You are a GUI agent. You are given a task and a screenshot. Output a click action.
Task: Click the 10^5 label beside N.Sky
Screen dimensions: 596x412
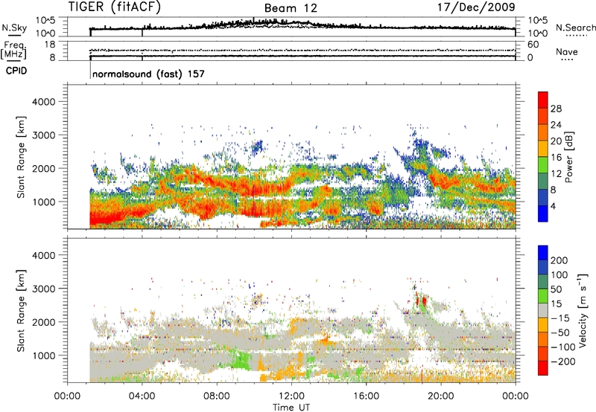(x=46, y=21)
